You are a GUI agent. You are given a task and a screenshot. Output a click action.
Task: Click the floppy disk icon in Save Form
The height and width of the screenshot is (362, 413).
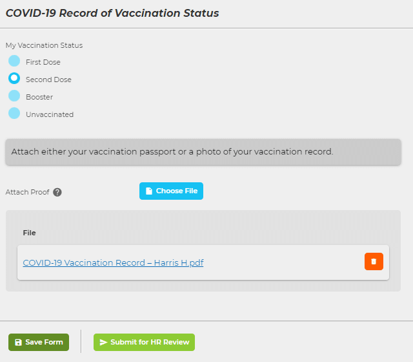pos(18,343)
